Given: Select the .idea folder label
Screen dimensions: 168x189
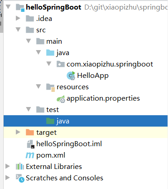Looking at the screenshot, I should (x=44, y=19).
